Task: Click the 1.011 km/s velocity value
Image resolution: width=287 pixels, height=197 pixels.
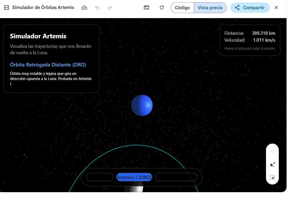Action: pyautogui.click(x=264, y=40)
